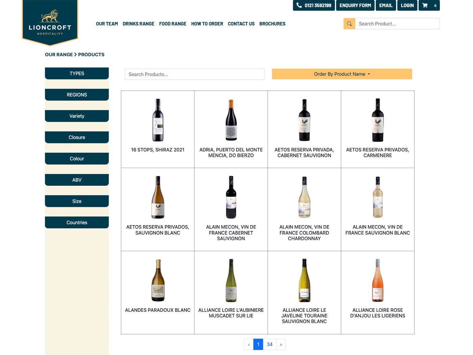The width and height of the screenshot is (473, 355).
Task: Expand the Countries filter
Action: pyautogui.click(x=77, y=222)
